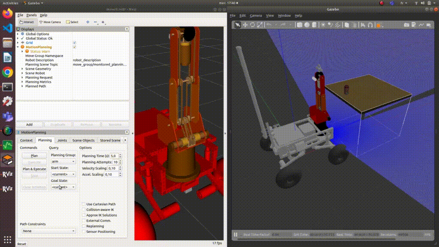
Task: Expand the Planned Path tree item
Action: point(22,86)
